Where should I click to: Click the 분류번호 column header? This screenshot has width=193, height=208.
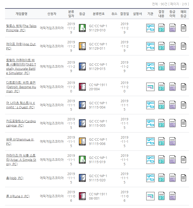tap(99, 14)
